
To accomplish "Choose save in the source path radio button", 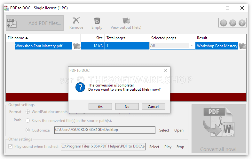I will (28, 120).
